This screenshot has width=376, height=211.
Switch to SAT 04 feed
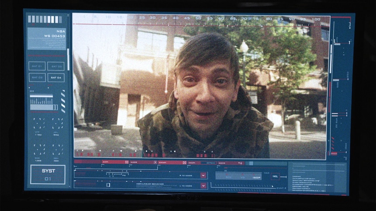click(x=56, y=78)
